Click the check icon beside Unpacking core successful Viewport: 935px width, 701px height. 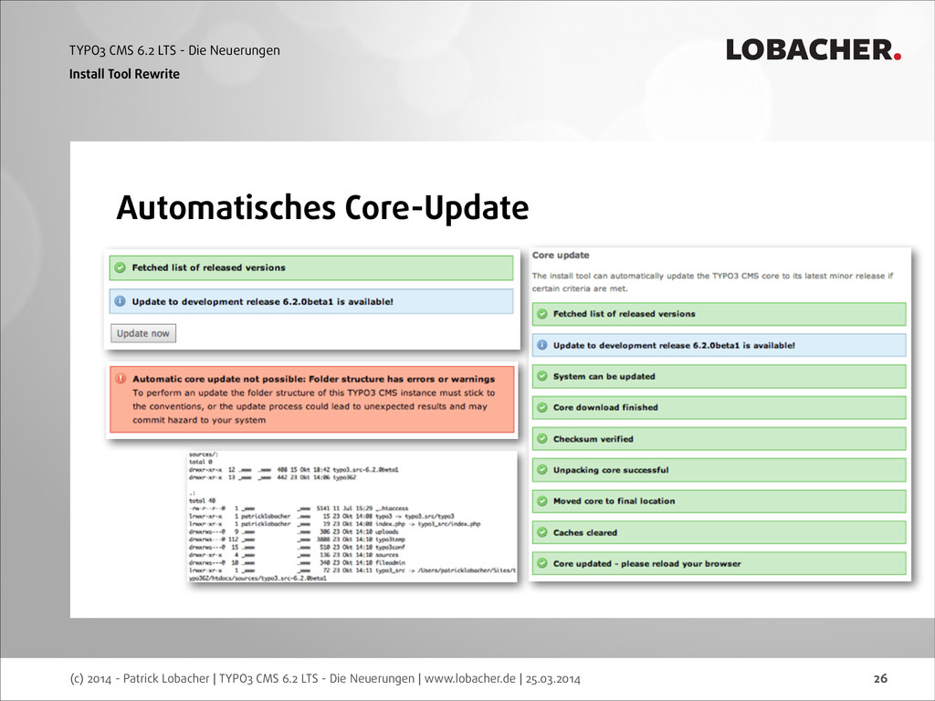coord(542,470)
